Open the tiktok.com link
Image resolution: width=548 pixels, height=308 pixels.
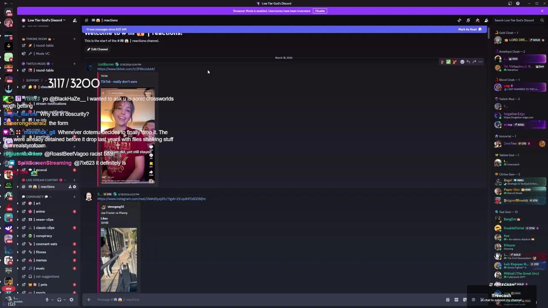(126, 69)
